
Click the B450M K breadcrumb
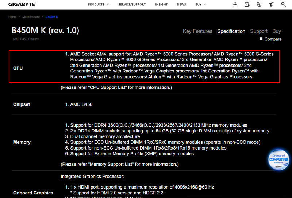click(52, 17)
